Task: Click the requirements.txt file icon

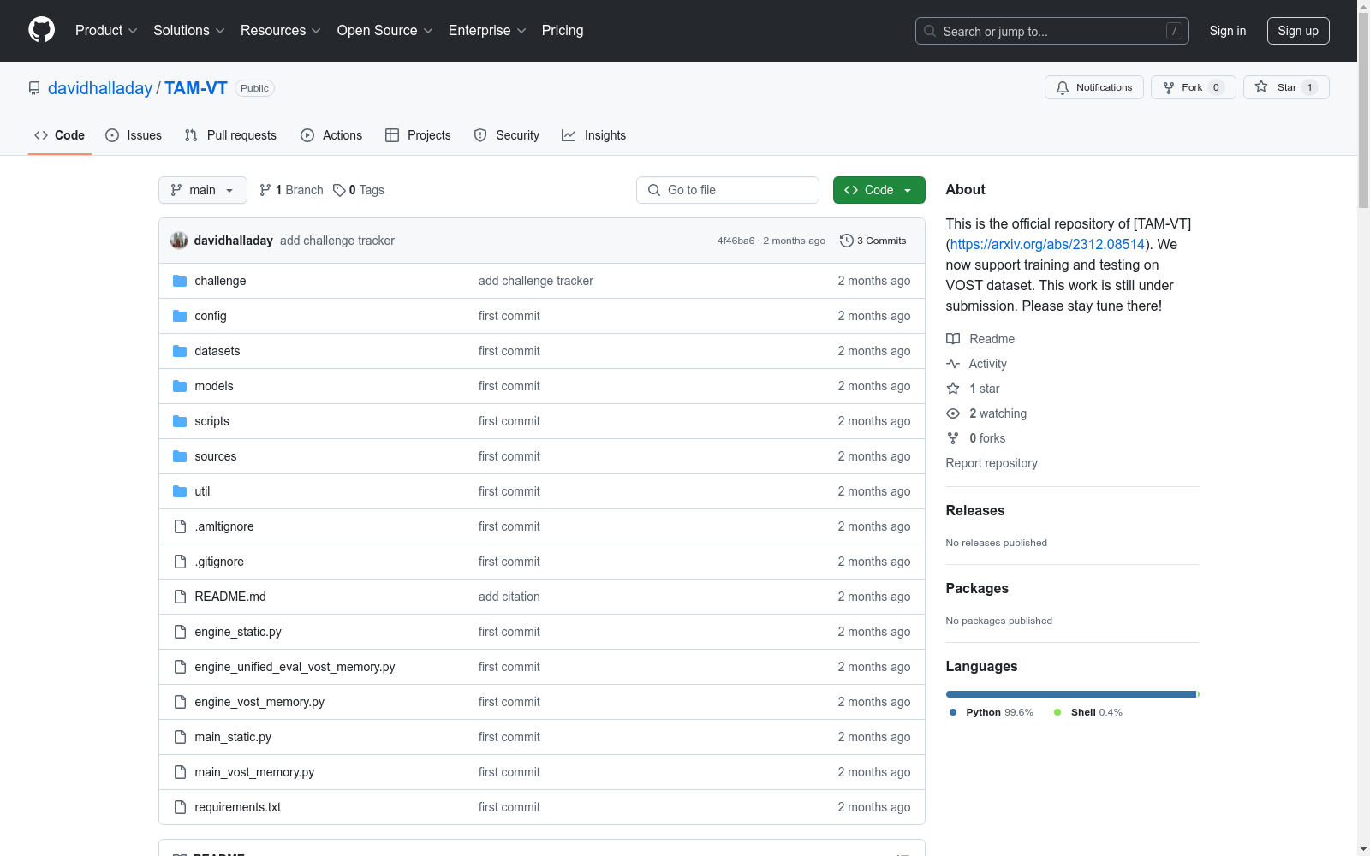Action: (x=180, y=807)
